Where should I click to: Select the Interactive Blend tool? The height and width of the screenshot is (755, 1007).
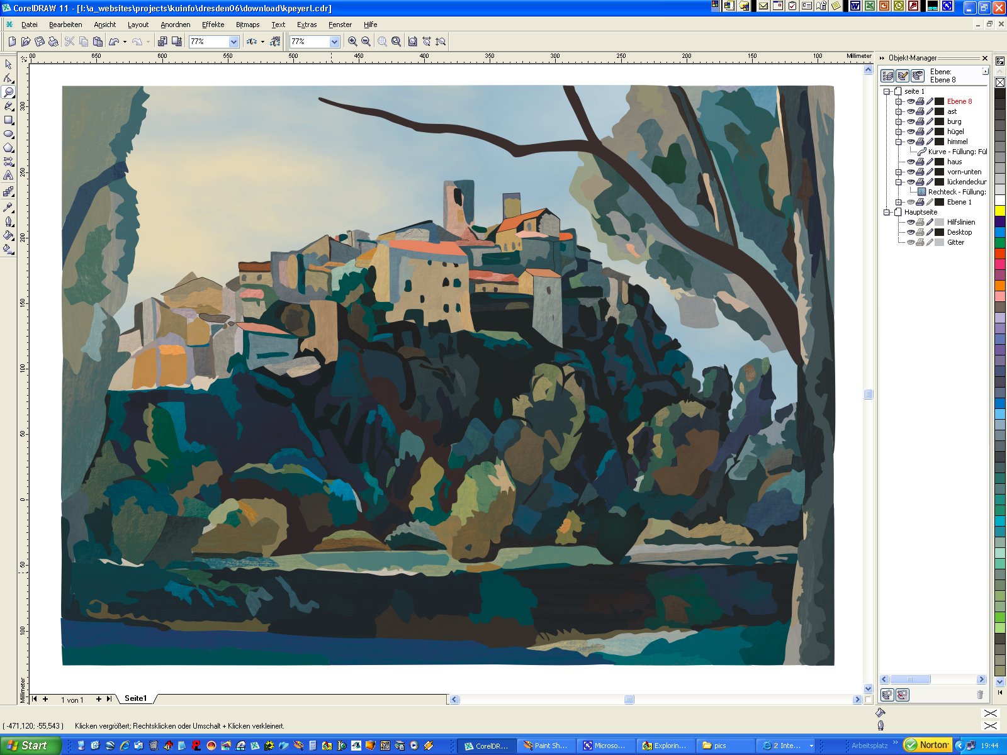pyautogui.click(x=8, y=191)
